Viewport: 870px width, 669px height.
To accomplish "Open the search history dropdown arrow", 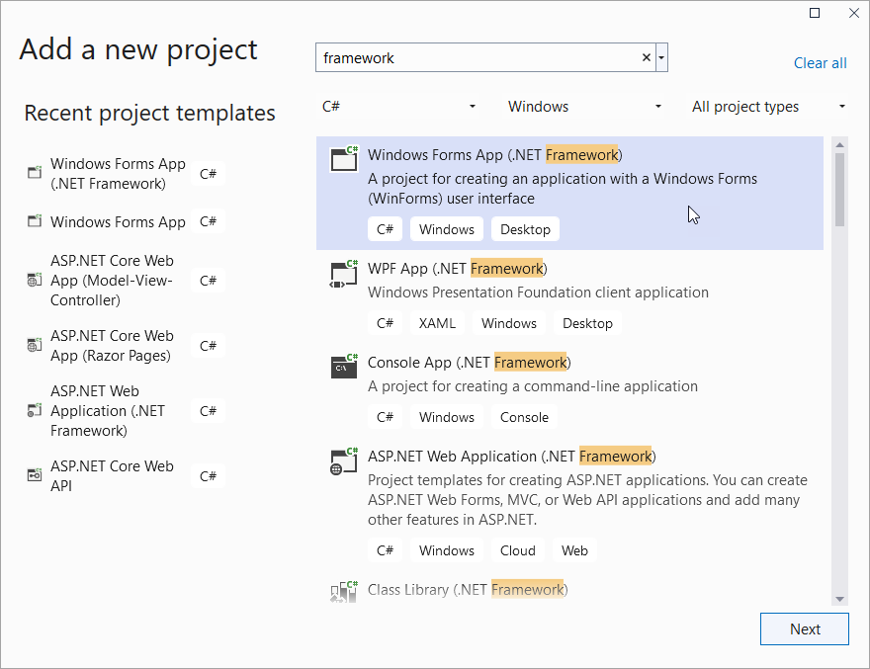I will [661, 57].
